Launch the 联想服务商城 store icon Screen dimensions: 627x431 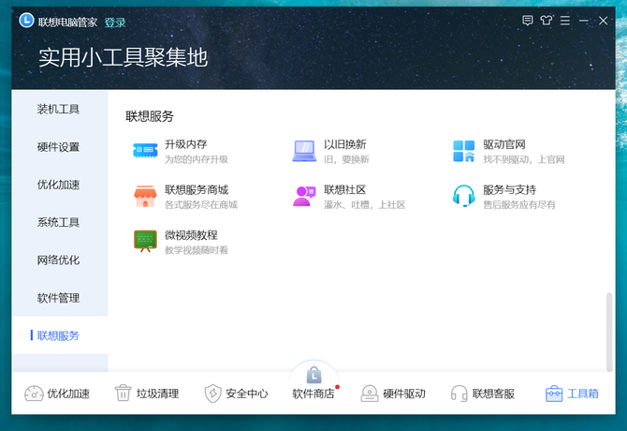point(145,196)
